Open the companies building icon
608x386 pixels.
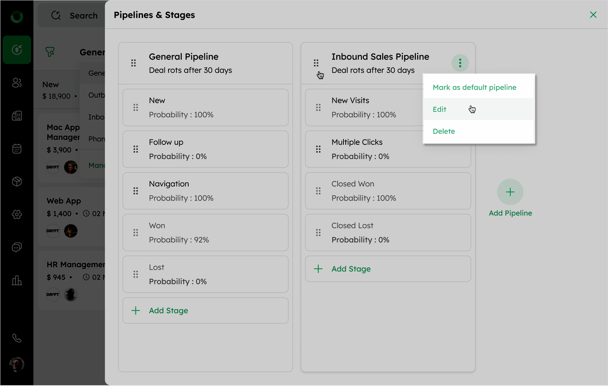17,116
